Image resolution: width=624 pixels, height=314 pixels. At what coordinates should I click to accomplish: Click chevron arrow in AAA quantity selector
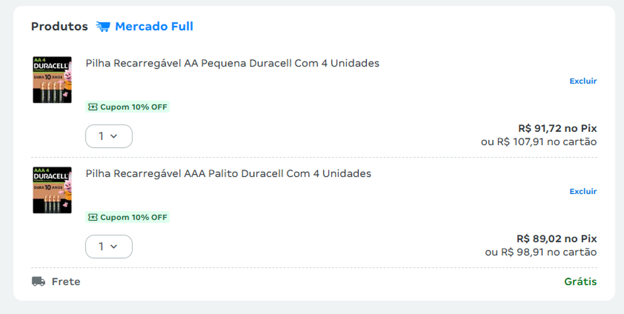pos(114,247)
